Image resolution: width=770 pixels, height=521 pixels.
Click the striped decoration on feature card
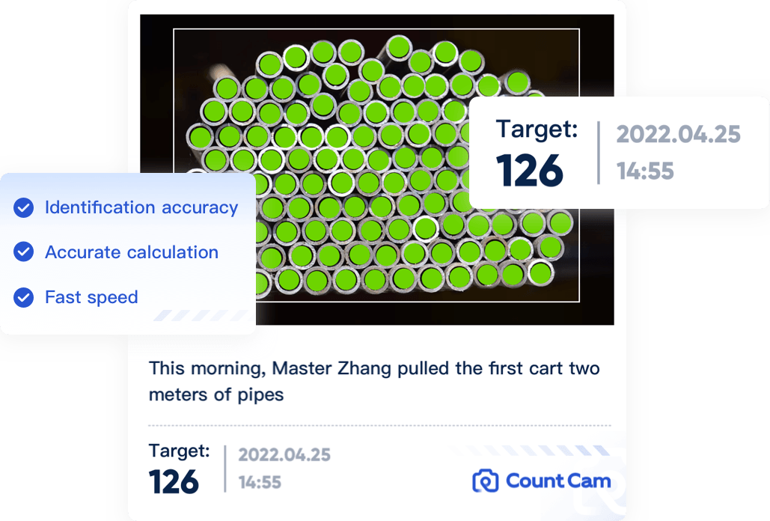(202, 316)
